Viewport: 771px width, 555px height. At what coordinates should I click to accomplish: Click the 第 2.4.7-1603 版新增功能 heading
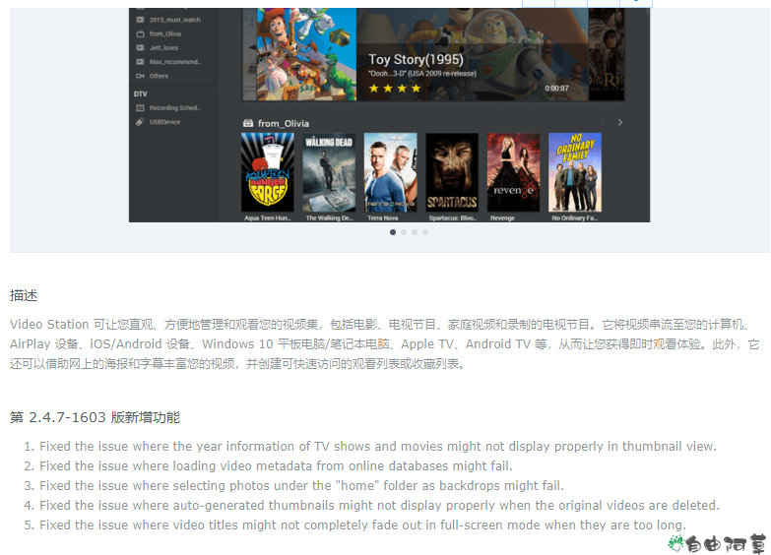click(x=95, y=417)
